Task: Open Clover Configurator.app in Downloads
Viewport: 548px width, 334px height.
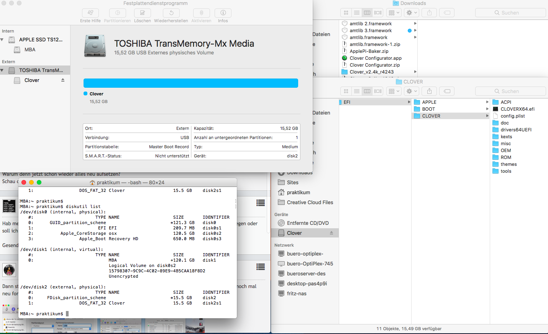Action: [x=375, y=58]
